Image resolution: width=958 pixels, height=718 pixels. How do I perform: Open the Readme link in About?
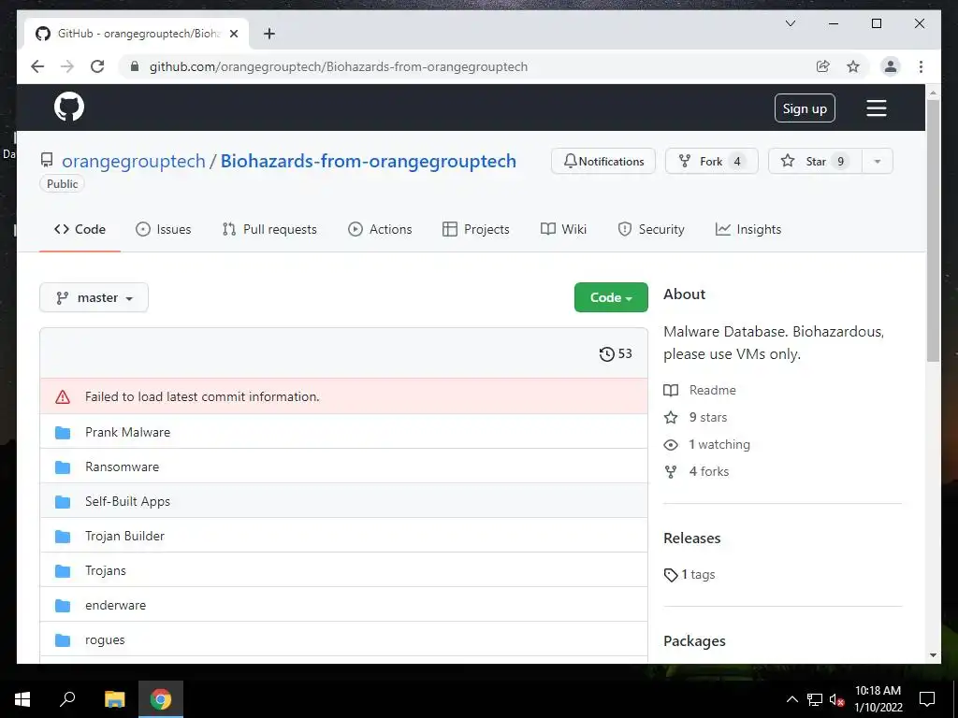click(x=712, y=390)
